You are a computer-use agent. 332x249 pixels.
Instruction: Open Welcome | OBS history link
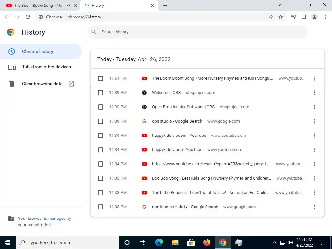(166, 93)
